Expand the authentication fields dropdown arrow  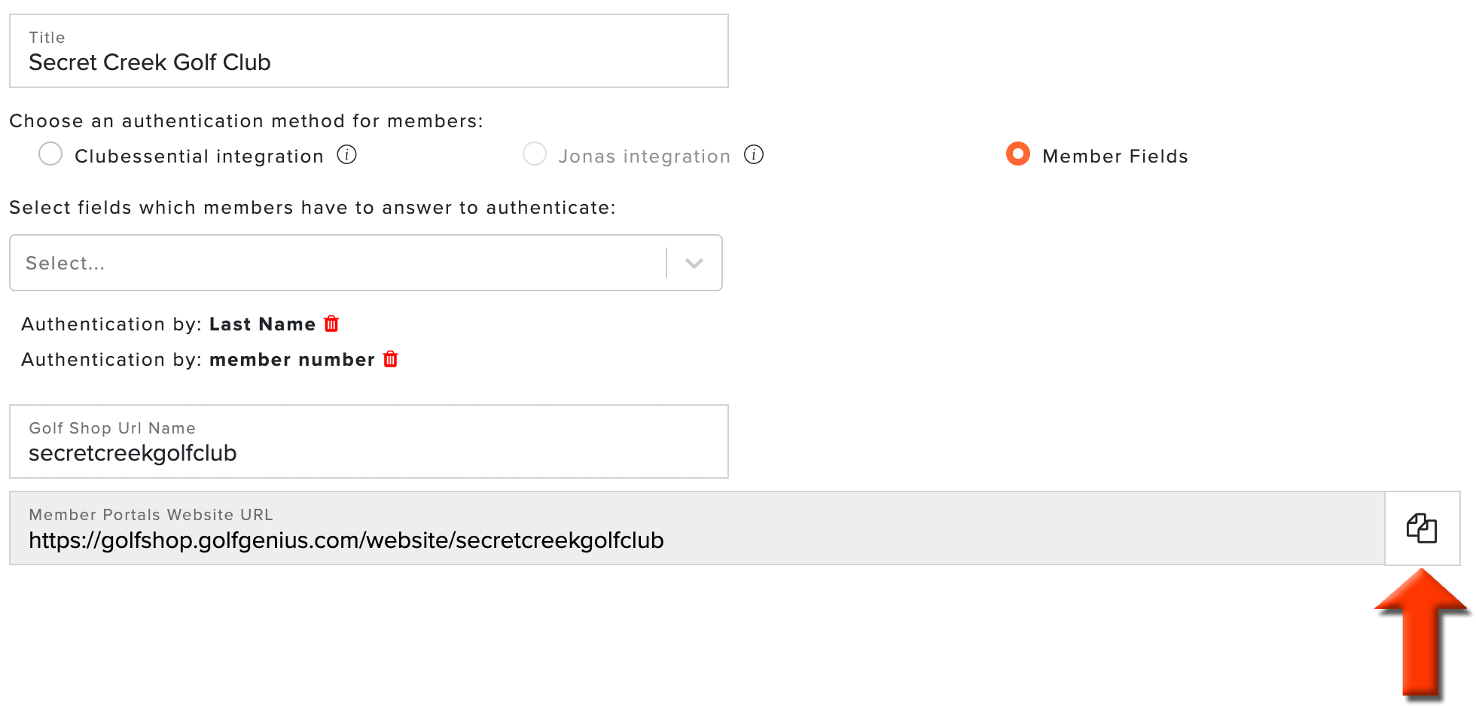point(694,263)
